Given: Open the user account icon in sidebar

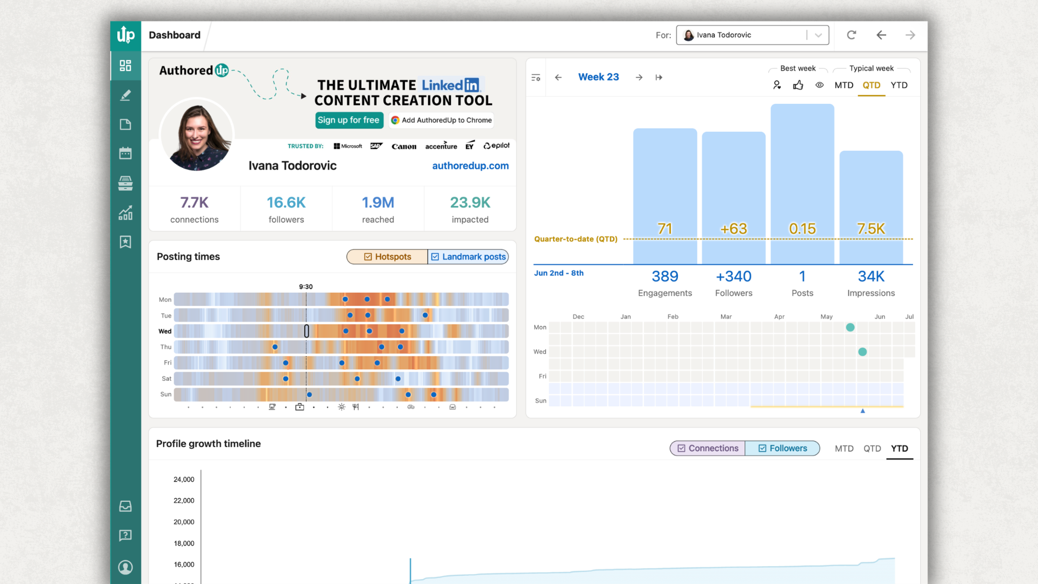Looking at the screenshot, I should click(125, 567).
